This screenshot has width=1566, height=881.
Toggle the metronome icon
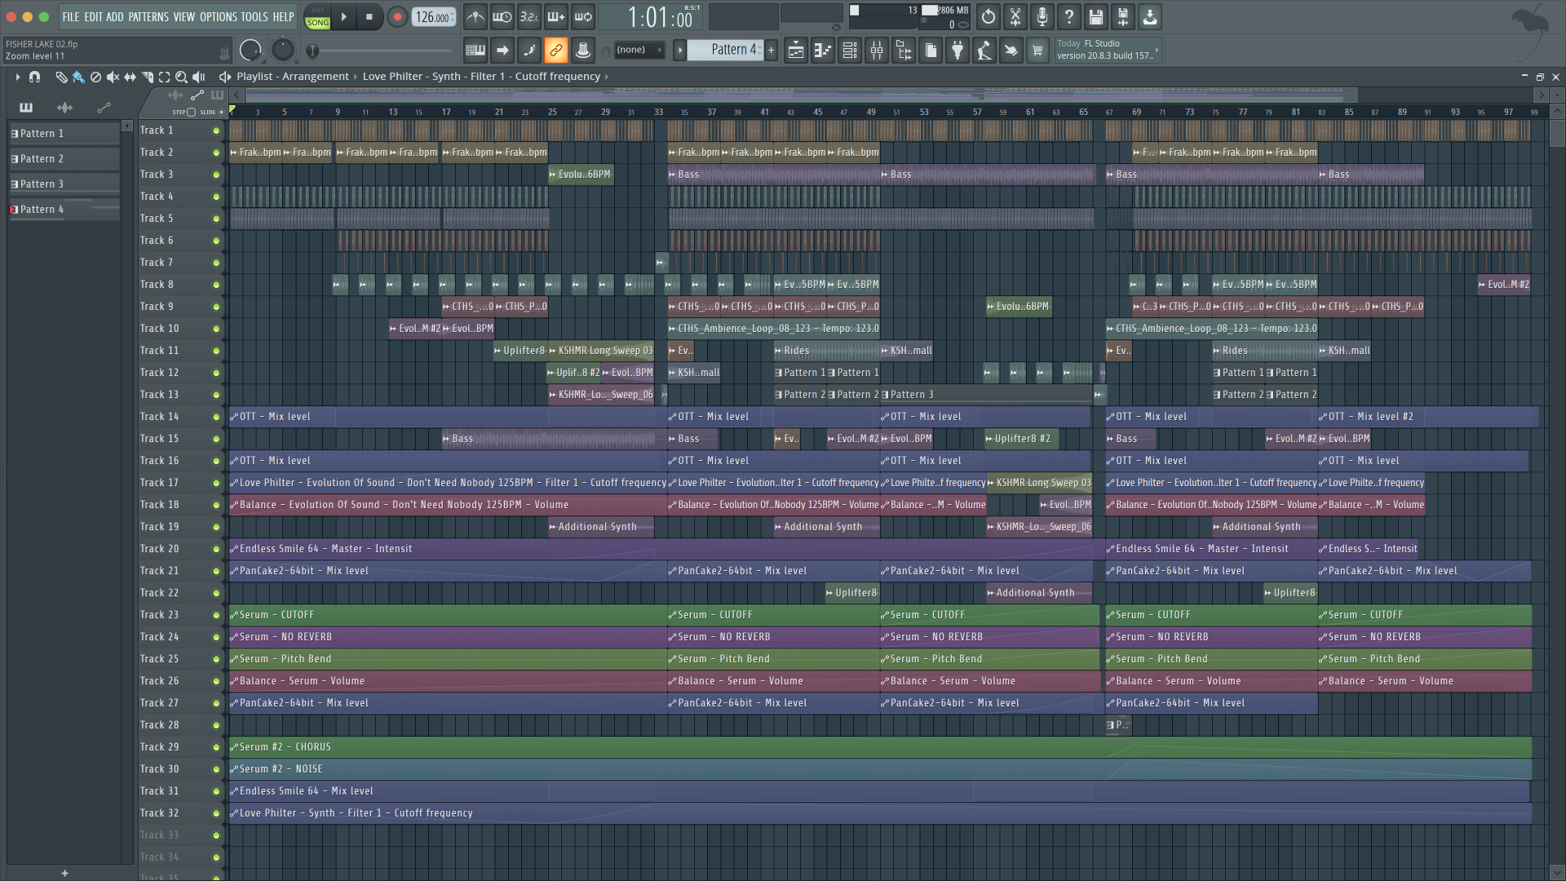coord(476,16)
